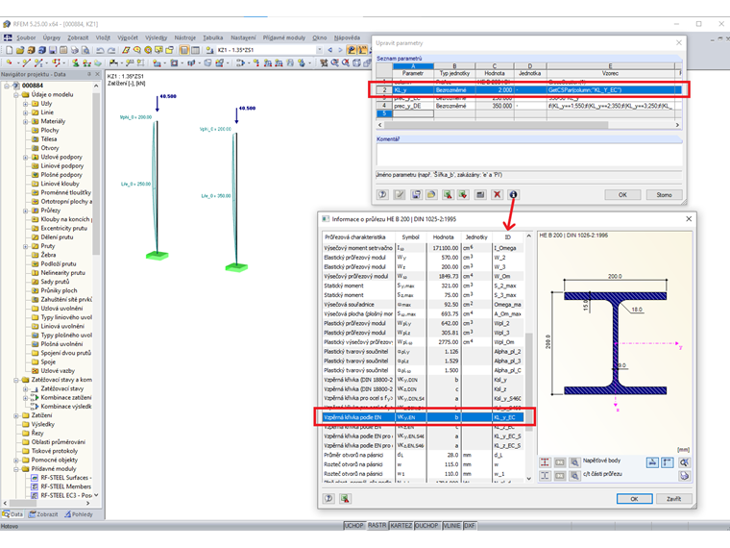Click the Undo arrow in main toolbar
Image resolution: width=730 pixels, height=548 pixels.
100,50
